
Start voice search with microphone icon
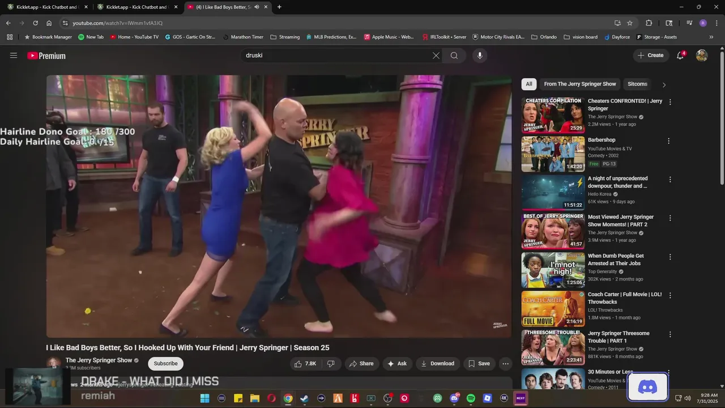point(480,56)
